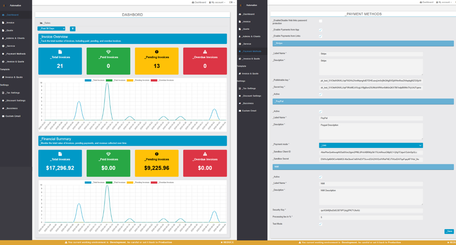Image resolution: width=456 pixels, height=245 pixels.
Task: Toggle the _Pending Invoices legend swatch in first chart
Action: (x=130, y=80)
